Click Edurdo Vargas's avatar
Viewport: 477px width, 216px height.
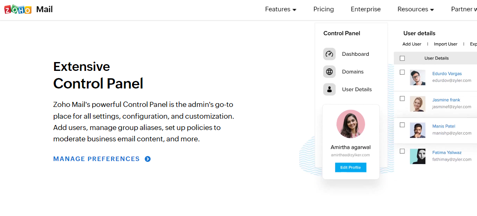[x=417, y=78]
